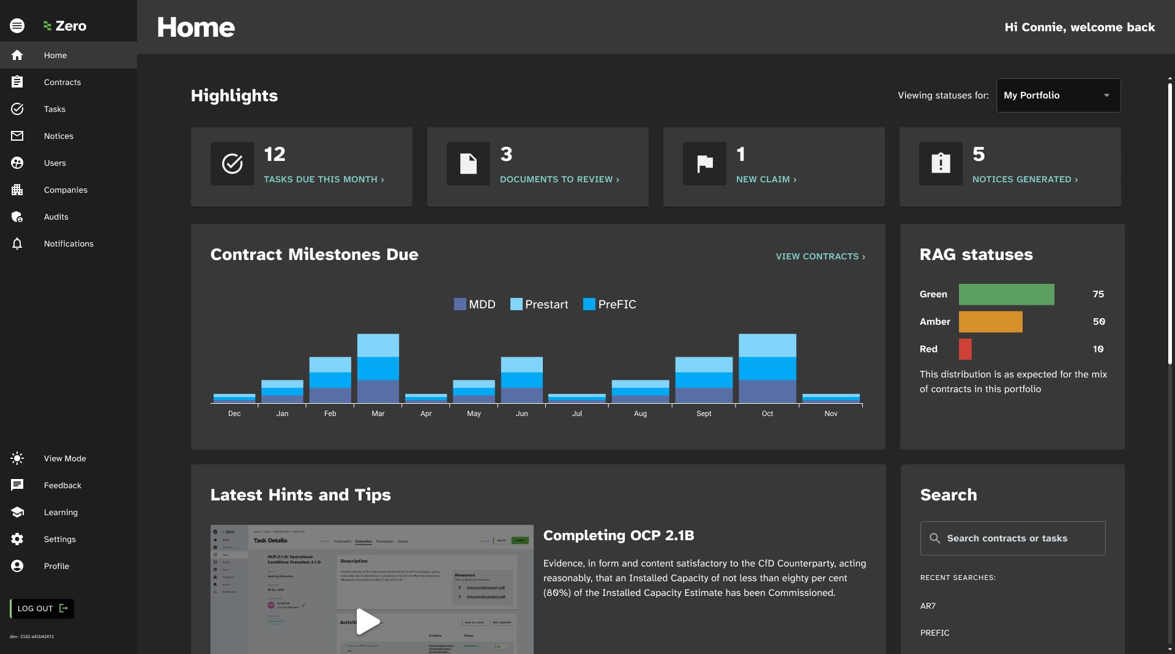Image resolution: width=1175 pixels, height=654 pixels.
Task: Open Learning via the graduation cap icon
Action: 17,512
